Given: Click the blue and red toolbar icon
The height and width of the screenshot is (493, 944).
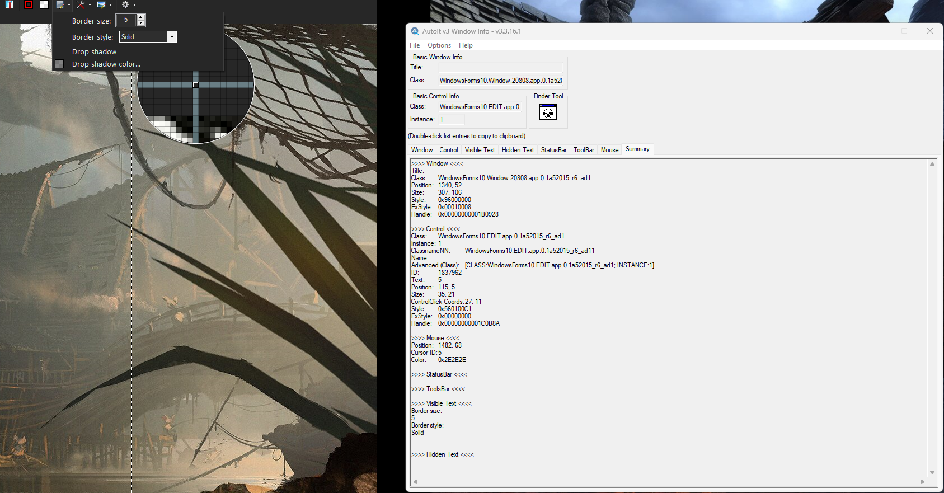Looking at the screenshot, I should (x=10, y=4).
